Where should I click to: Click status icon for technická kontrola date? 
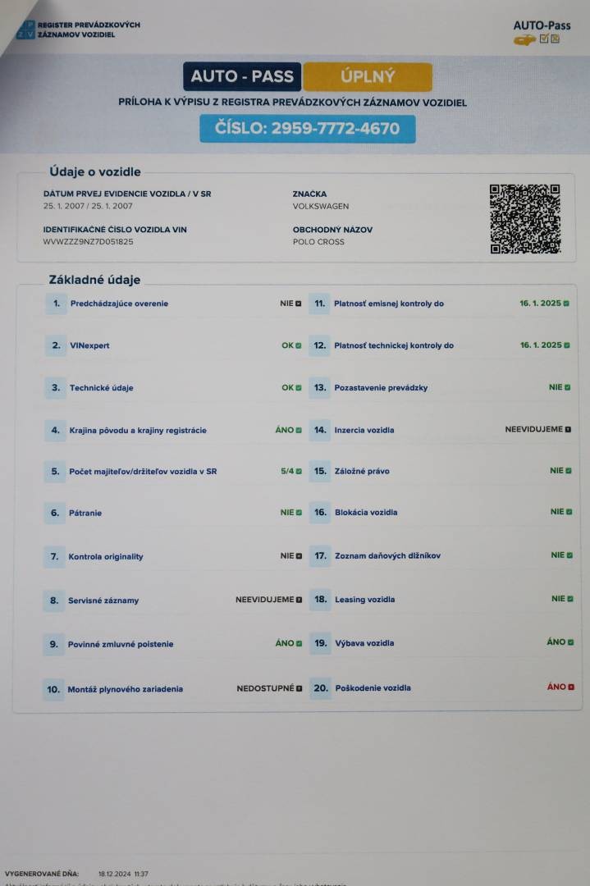567,345
